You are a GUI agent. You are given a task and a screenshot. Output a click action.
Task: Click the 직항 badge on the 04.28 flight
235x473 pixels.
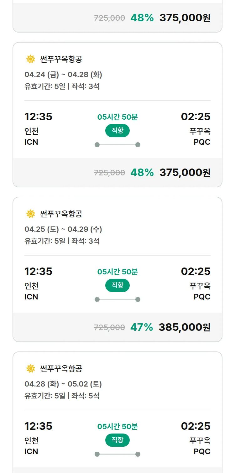(x=118, y=440)
